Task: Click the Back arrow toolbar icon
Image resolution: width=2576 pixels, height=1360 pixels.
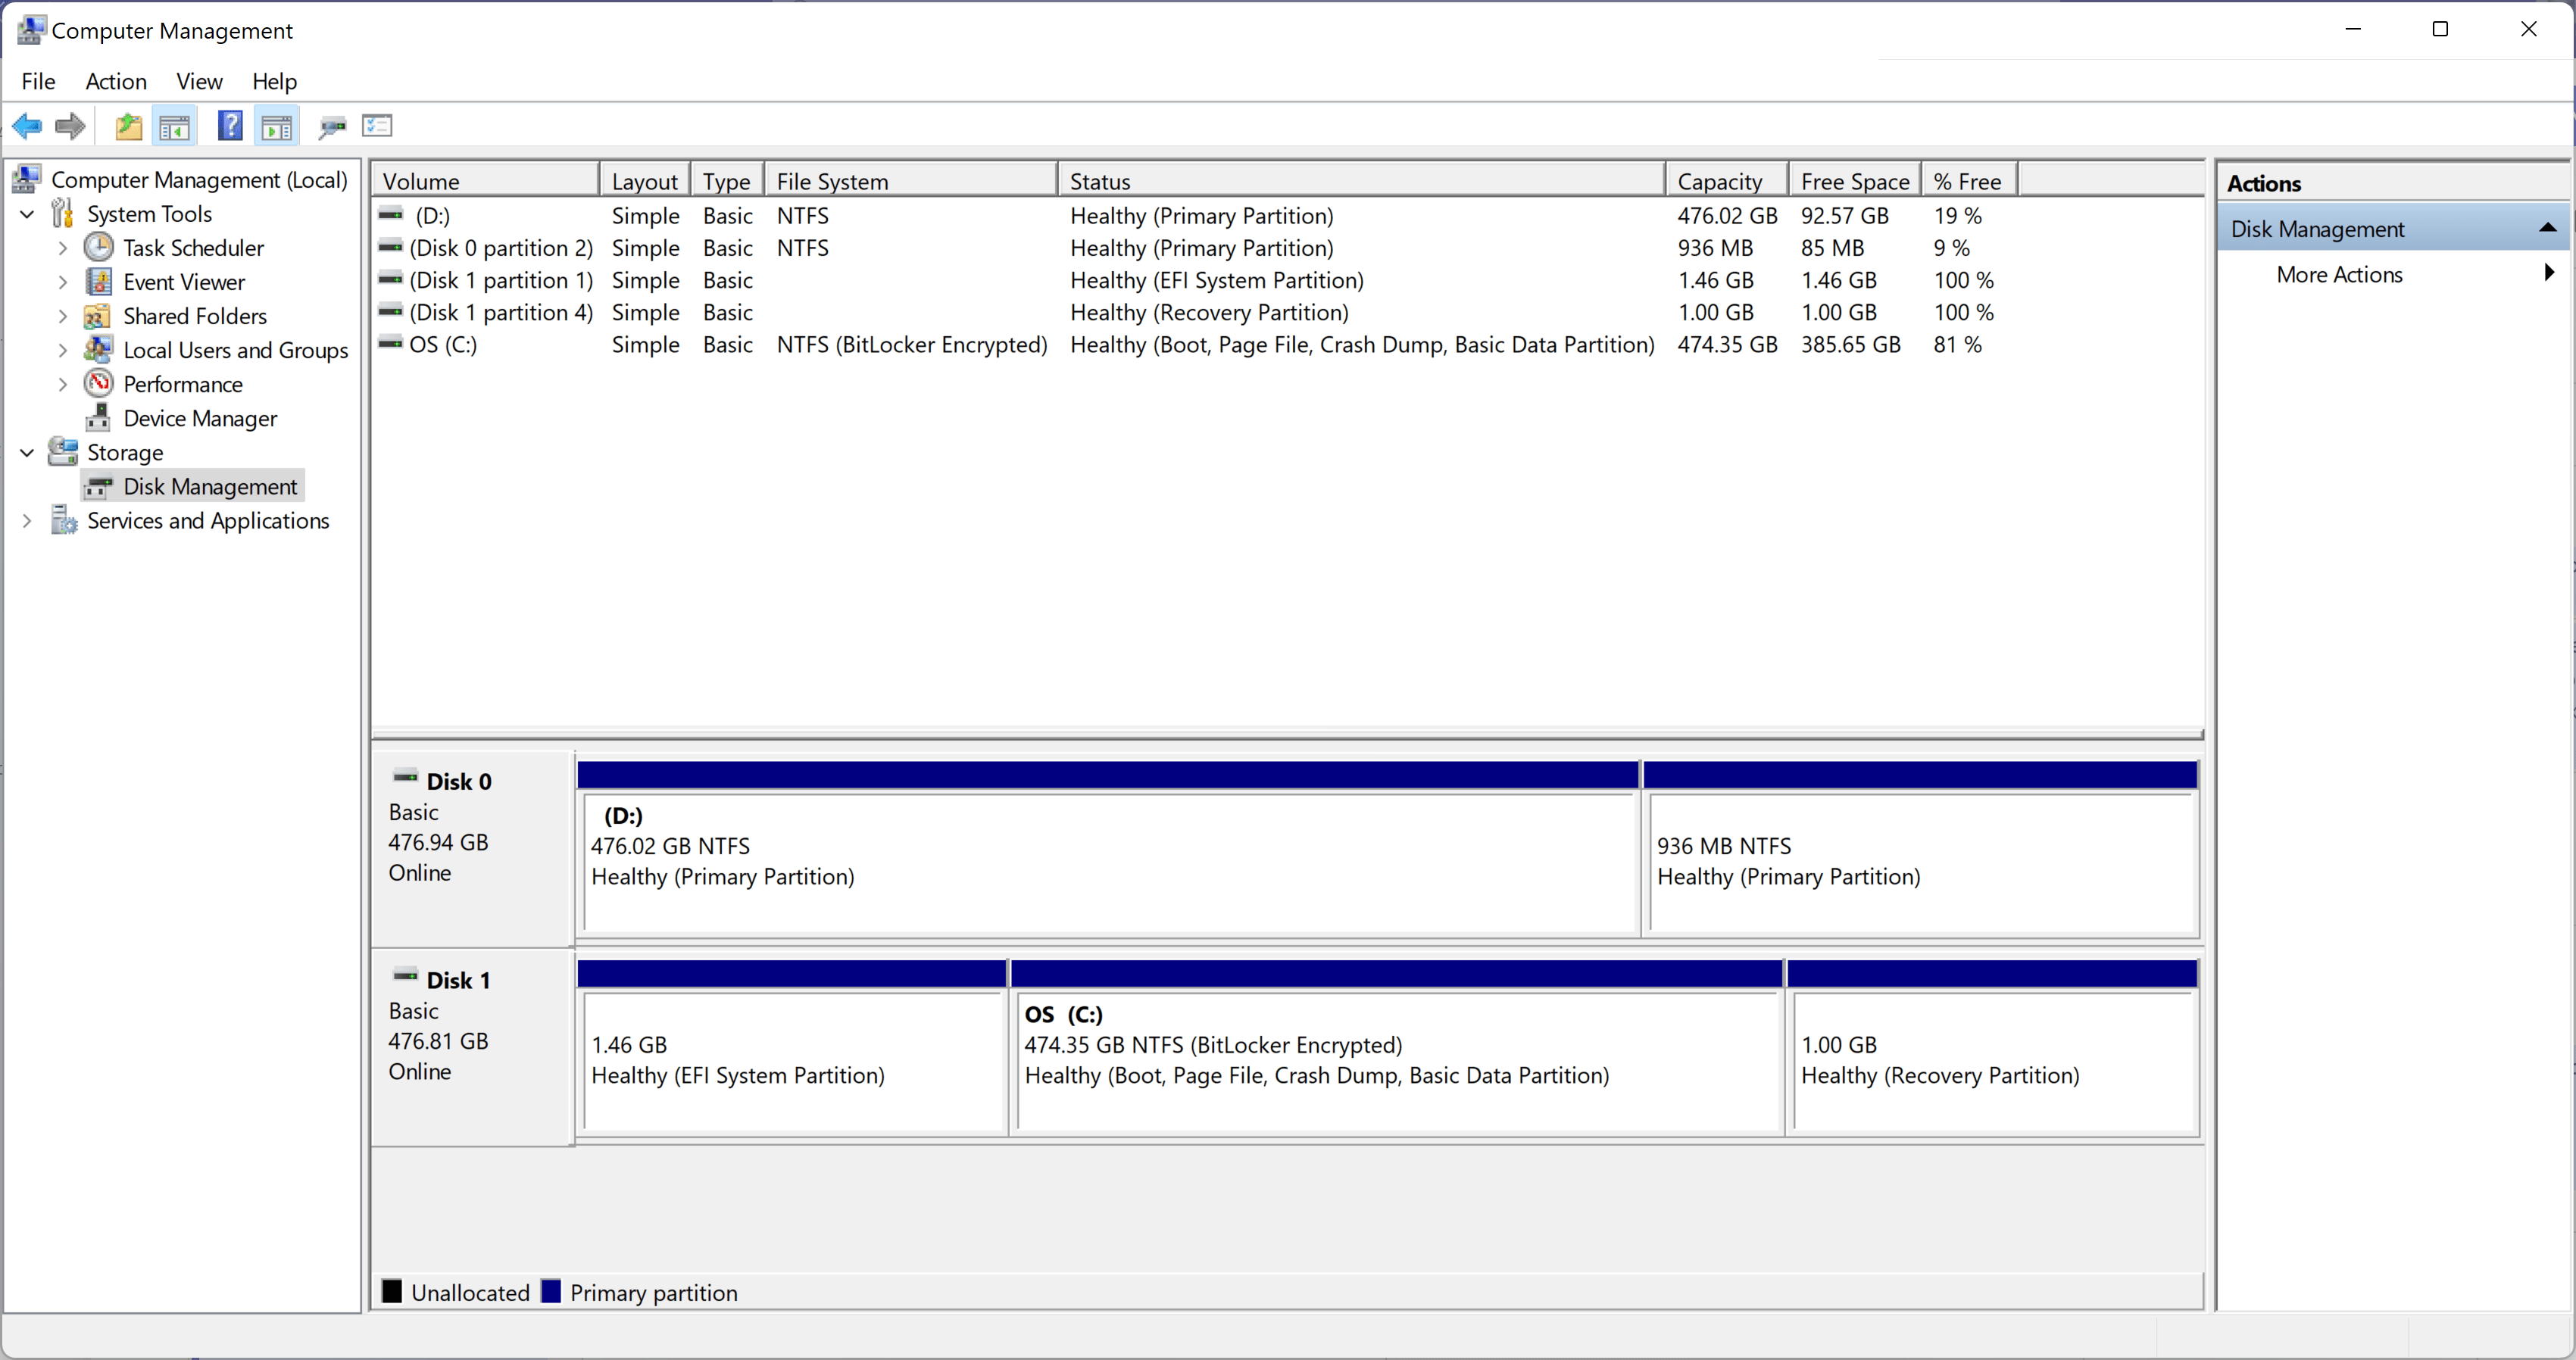Action: pyautogui.click(x=27, y=126)
